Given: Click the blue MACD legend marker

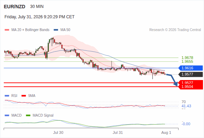Looking at the screenshot, I should (7, 116).
